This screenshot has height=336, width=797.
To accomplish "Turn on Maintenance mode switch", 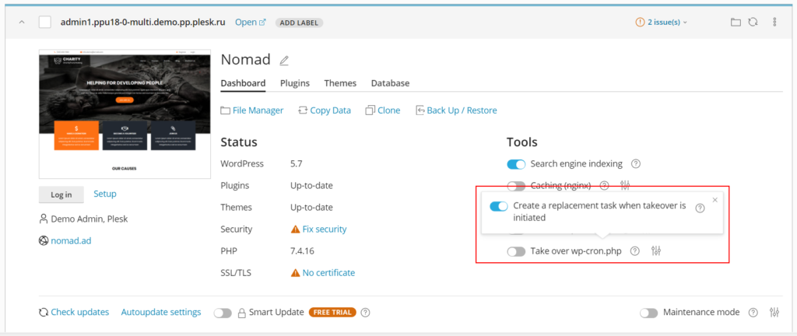I will coord(648,313).
